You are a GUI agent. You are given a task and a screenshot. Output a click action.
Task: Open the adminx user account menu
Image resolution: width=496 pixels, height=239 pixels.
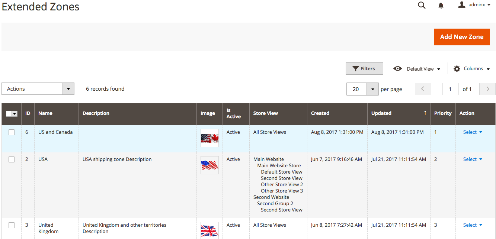point(474,5)
